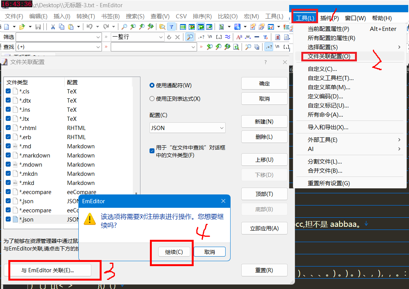The image size is (409, 289).
Task: Click the X clear filter icon
Action: coord(177,37)
